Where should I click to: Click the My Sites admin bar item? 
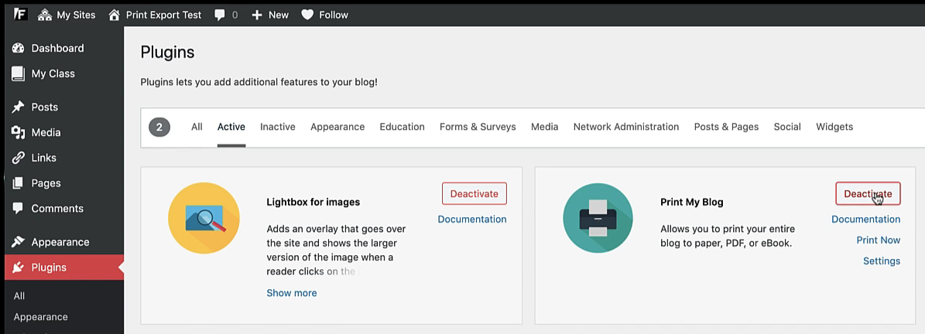tap(67, 15)
